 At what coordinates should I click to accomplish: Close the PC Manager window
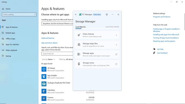(x=118, y=14)
